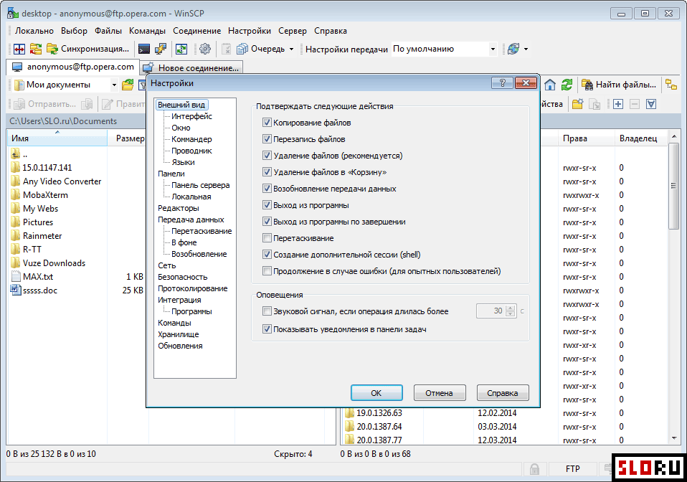Uncheck Копирование файлов confirmation
The height and width of the screenshot is (482, 687).
267,122
